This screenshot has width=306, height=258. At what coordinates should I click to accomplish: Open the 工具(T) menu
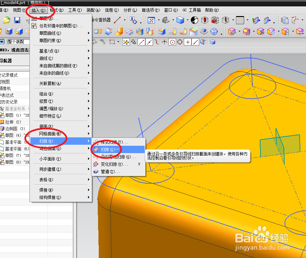point(75,10)
